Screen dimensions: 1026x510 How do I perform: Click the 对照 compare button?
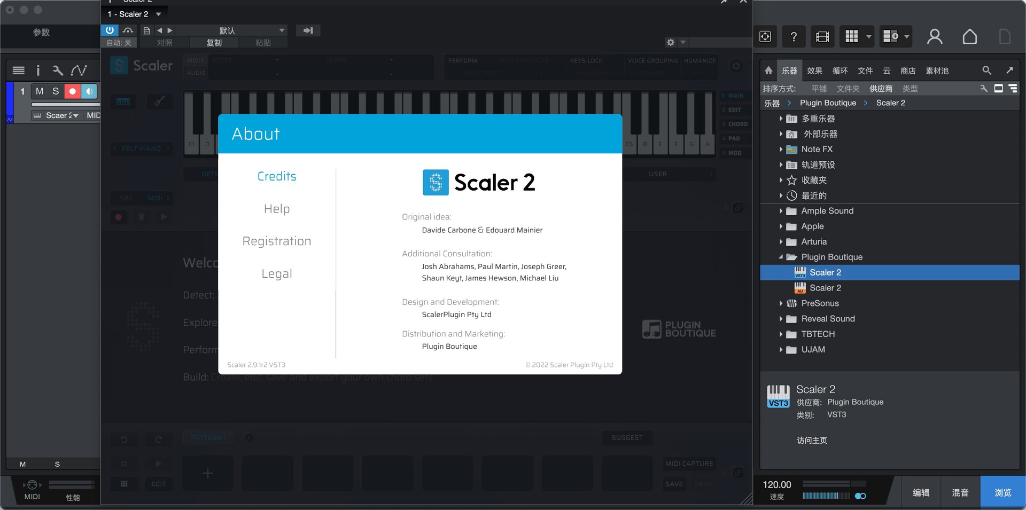(165, 43)
